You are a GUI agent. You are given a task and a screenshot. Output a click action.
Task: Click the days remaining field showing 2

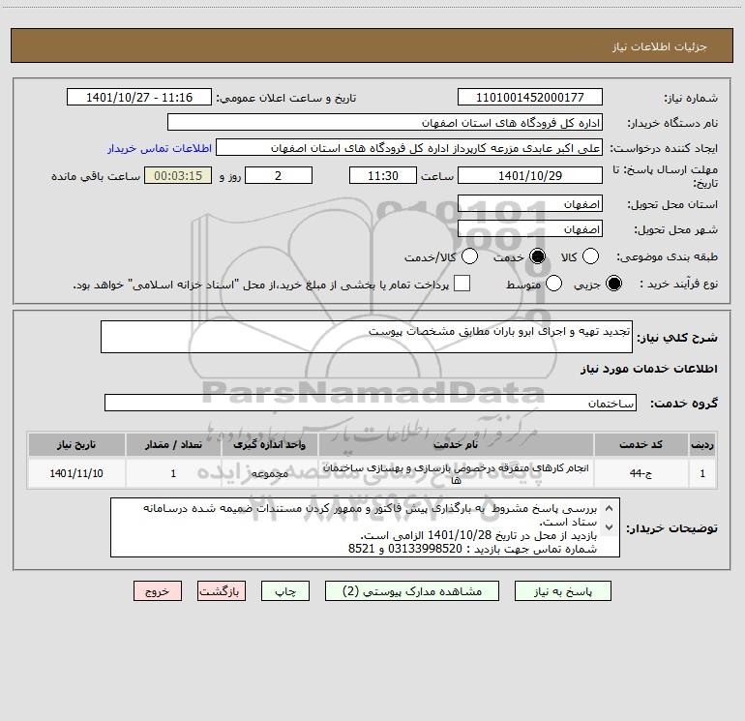point(279,175)
